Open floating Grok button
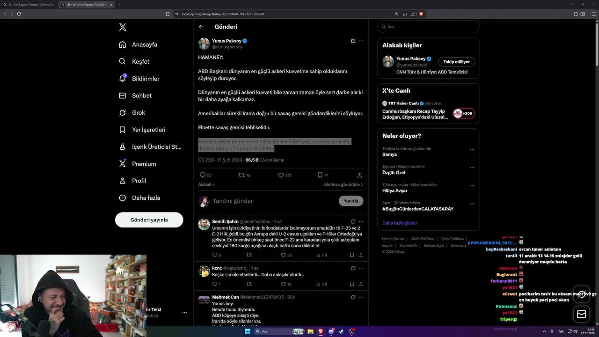This screenshot has height=337, width=599. 582,294
